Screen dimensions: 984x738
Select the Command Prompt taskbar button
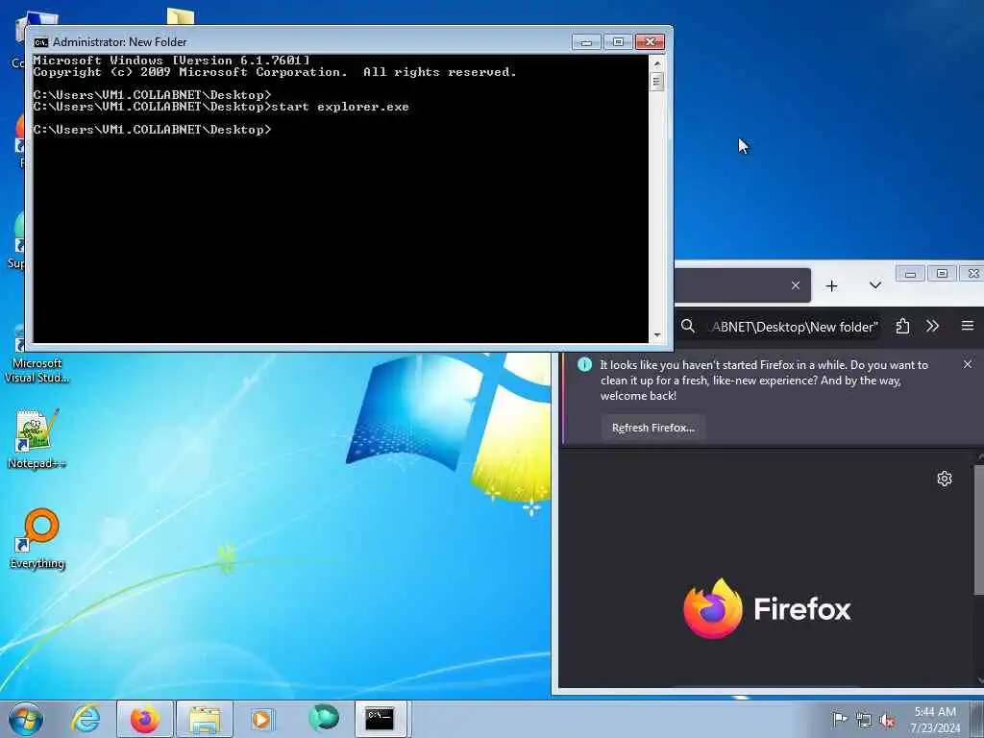(x=381, y=719)
